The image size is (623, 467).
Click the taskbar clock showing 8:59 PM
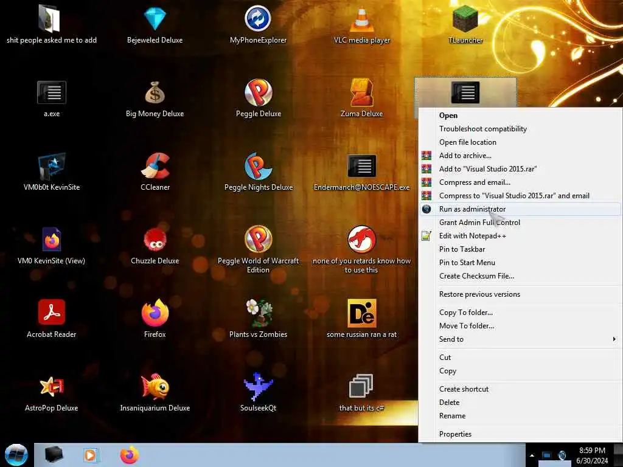592,455
